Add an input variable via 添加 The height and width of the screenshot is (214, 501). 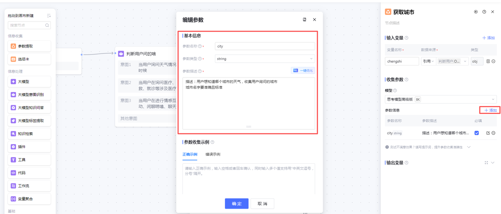tap(488, 38)
